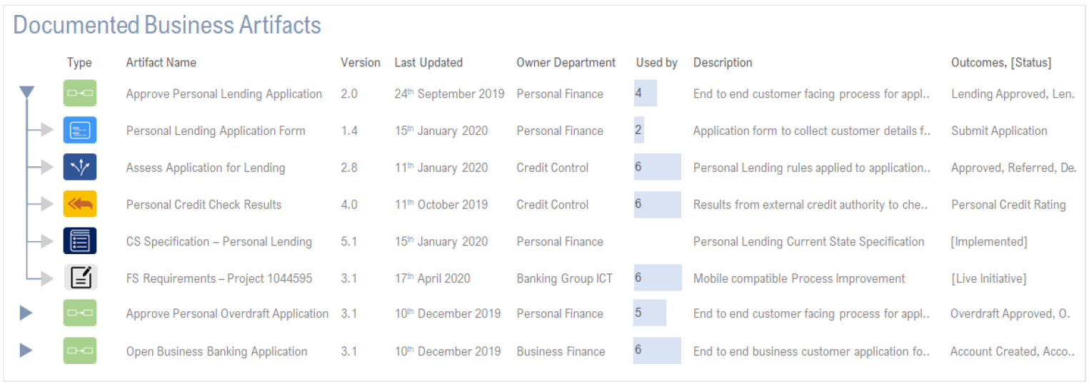Click the Owner Department column header

click(566, 63)
